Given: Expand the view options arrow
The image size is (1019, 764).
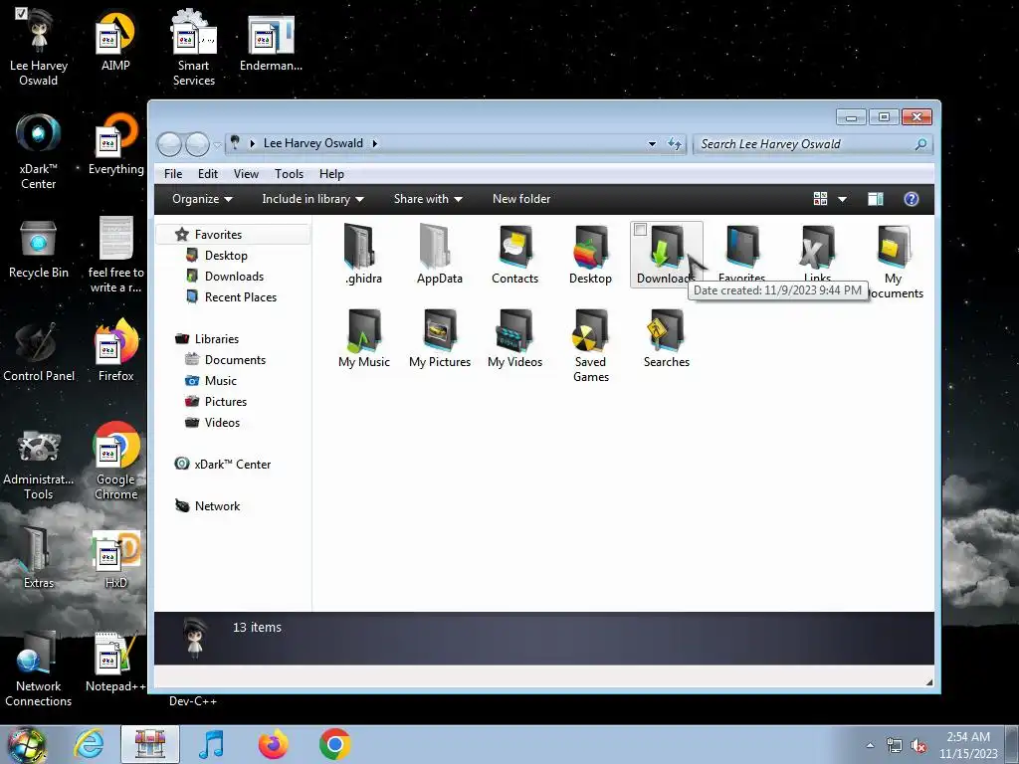Looking at the screenshot, I should point(842,199).
